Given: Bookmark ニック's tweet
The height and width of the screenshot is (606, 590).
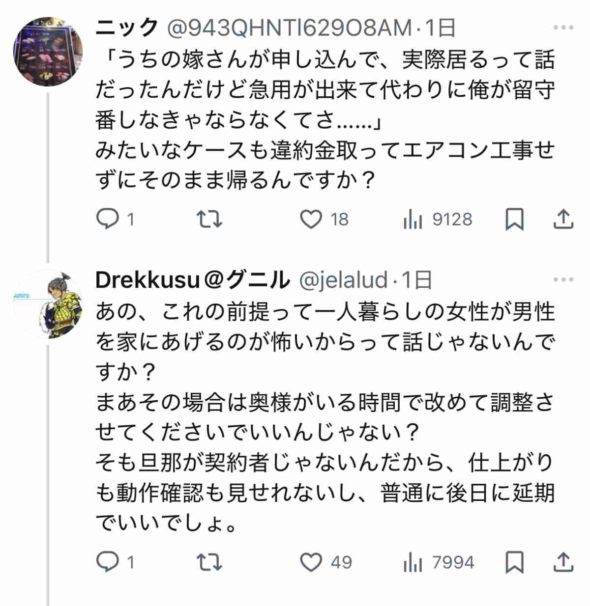Looking at the screenshot, I should point(514,219).
